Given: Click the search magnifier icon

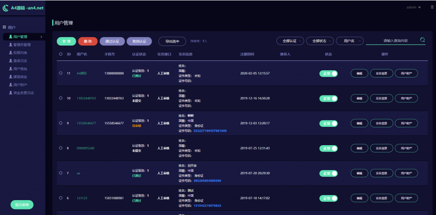Looking at the screenshot, I should (x=422, y=40).
